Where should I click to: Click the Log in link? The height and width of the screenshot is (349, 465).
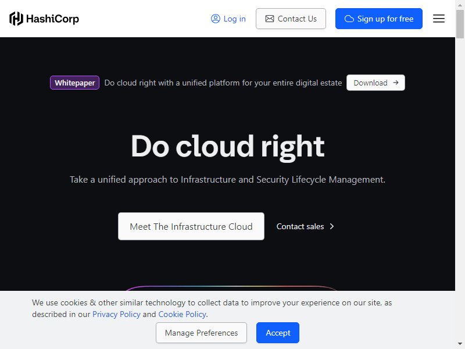coord(228,19)
